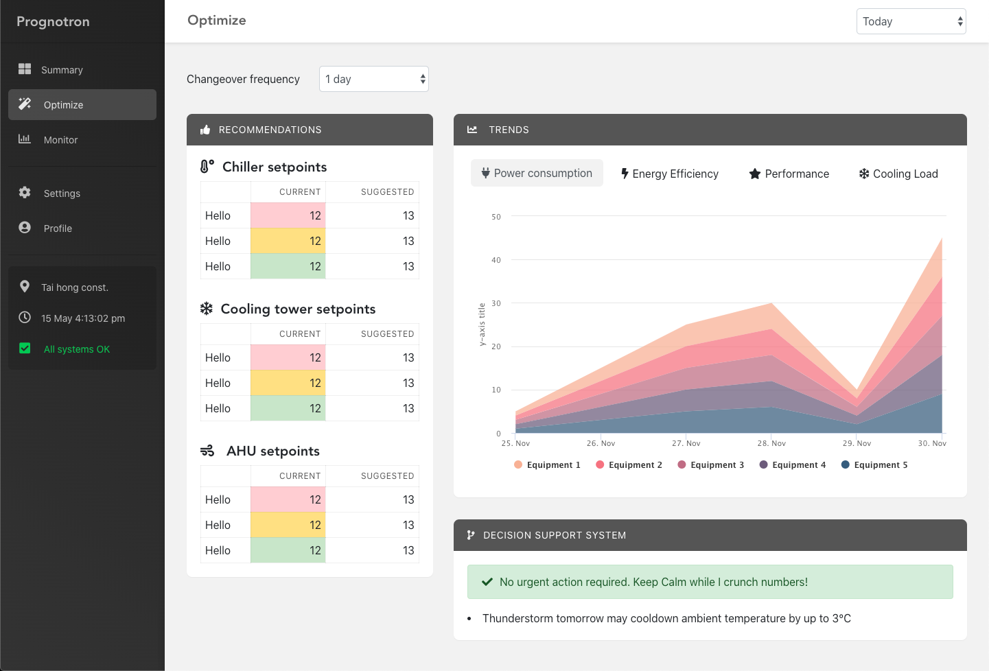Toggle Equipment 1 series in chart legend

point(547,464)
